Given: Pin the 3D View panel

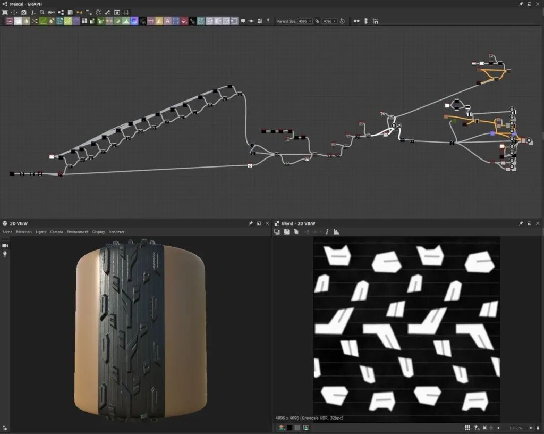Looking at the screenshot, I should pos(251,223).
